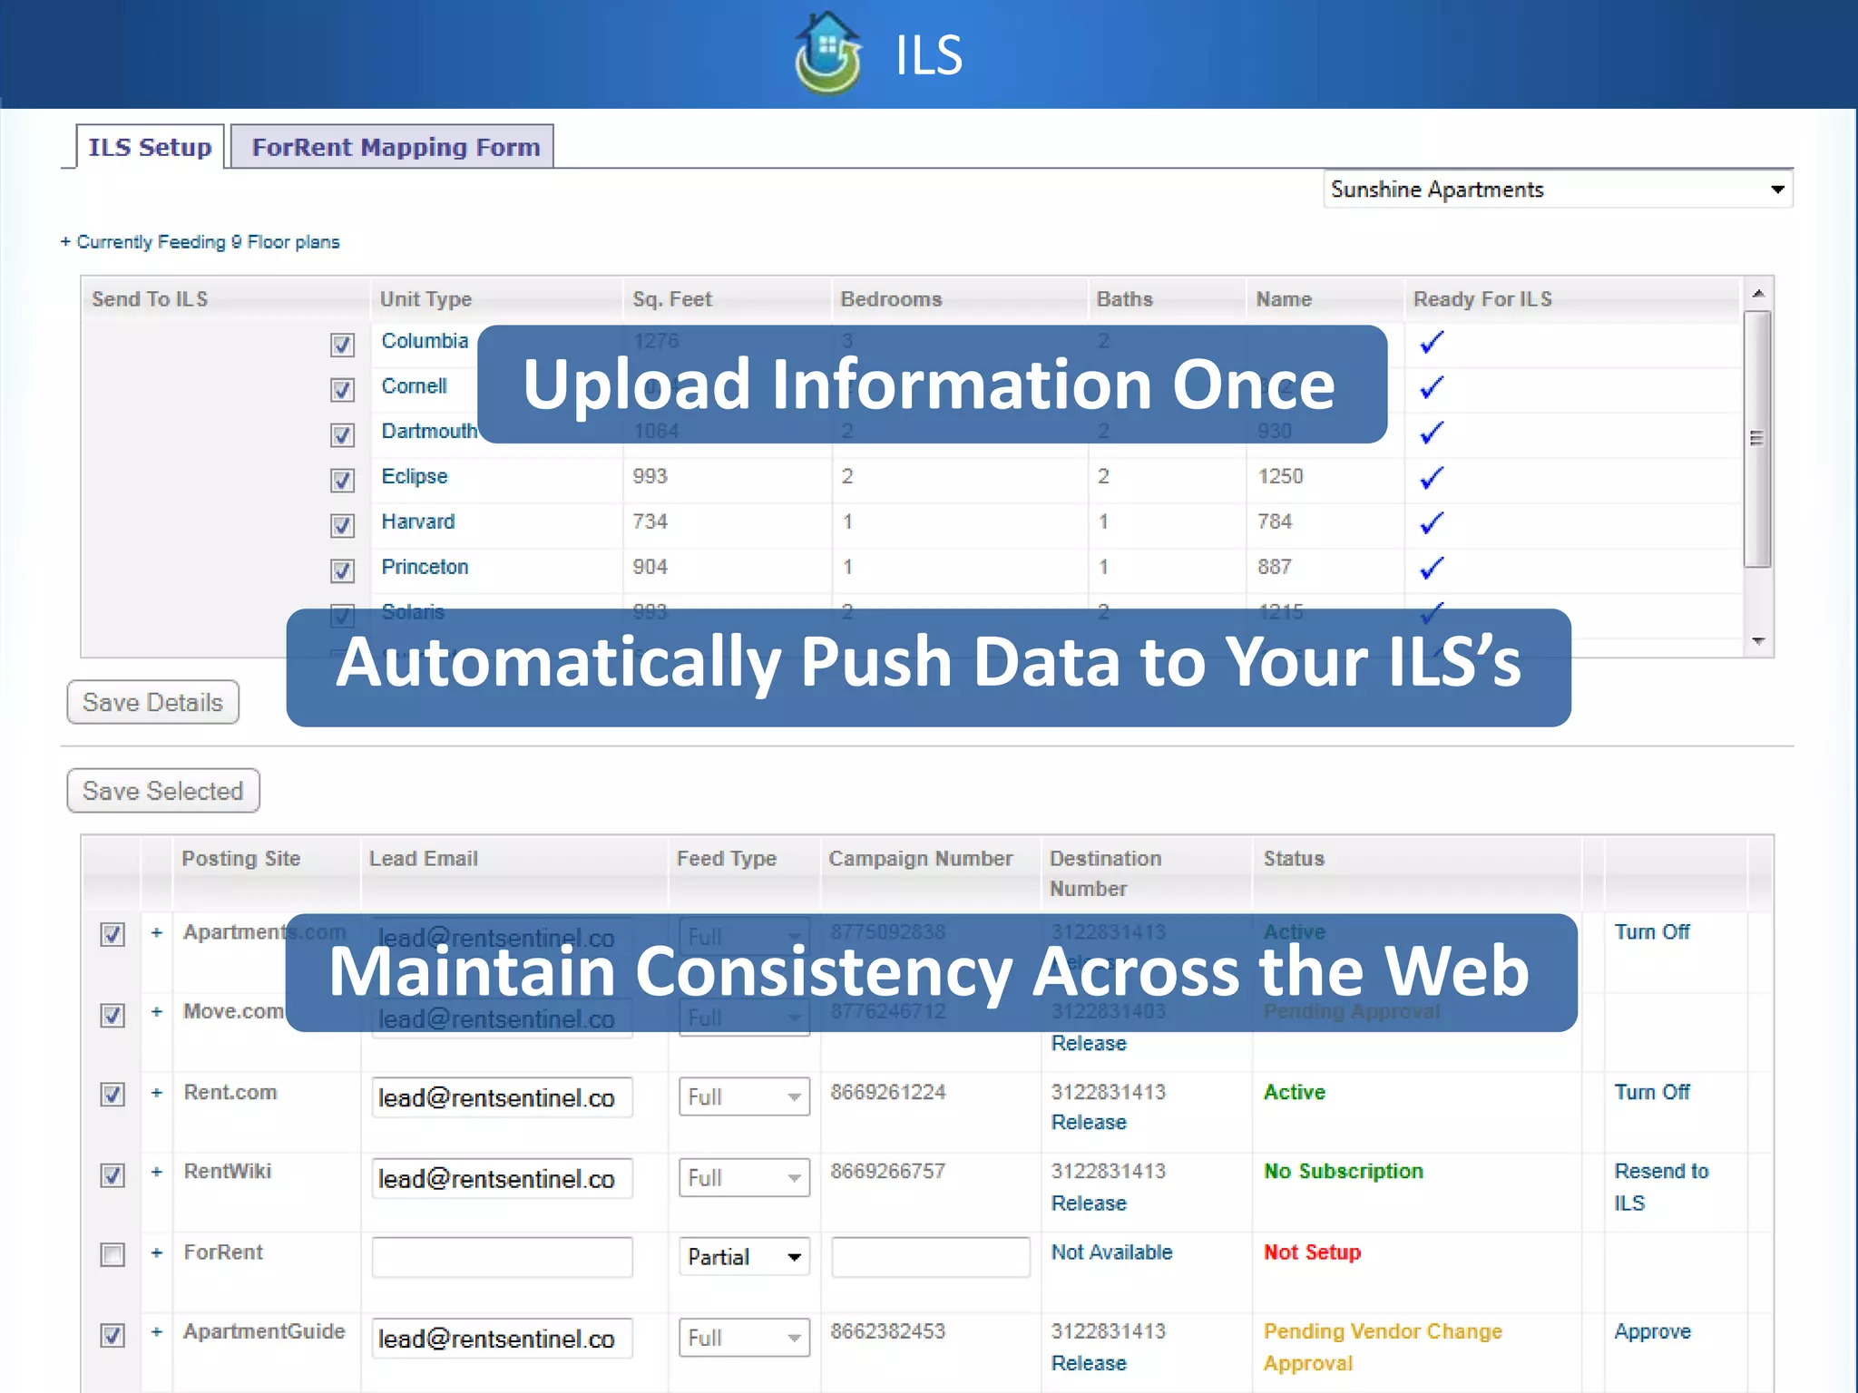Open the Cornell unit type link

click(414, 386)
